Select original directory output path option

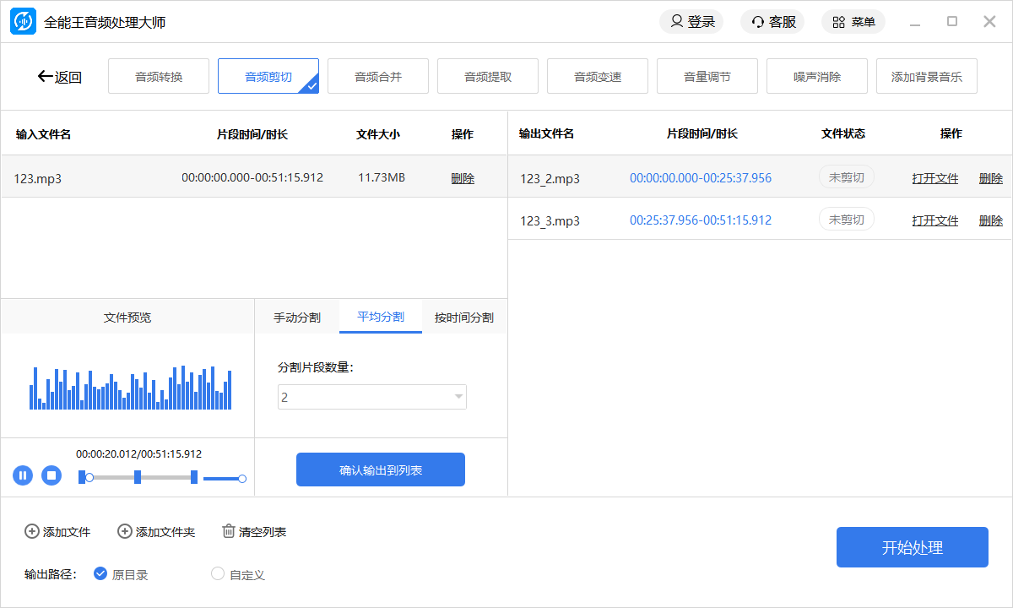click(x=100, y=574)
